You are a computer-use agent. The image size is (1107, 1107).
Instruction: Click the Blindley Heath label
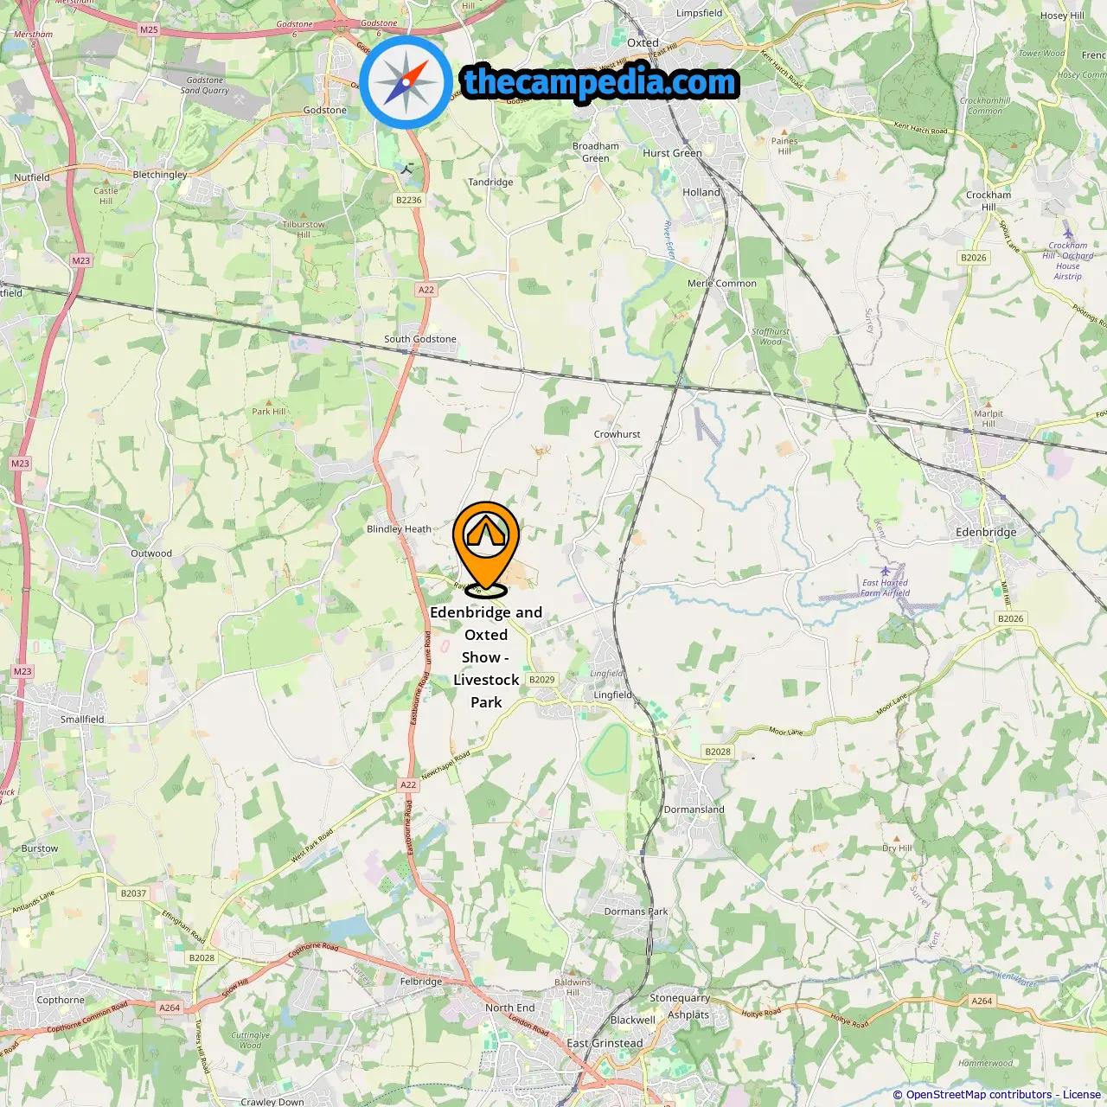coord(399,529)
